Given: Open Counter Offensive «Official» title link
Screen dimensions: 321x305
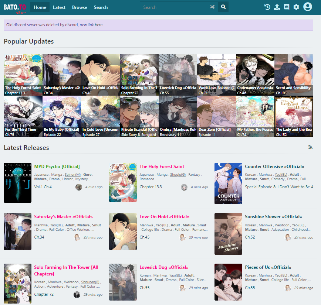Looking at the screenshot, I should (x=274, y=167).
